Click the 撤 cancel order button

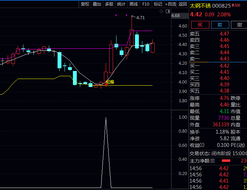coord(239,25)
